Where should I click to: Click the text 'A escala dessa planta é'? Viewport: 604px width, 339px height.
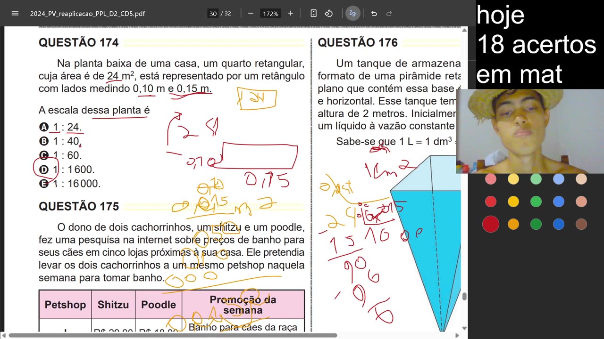[x=94, y=110]
